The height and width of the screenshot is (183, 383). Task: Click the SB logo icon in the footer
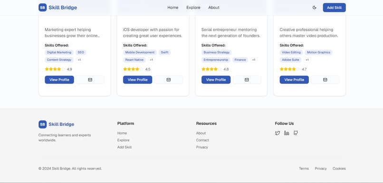click(x=42, y=124)
